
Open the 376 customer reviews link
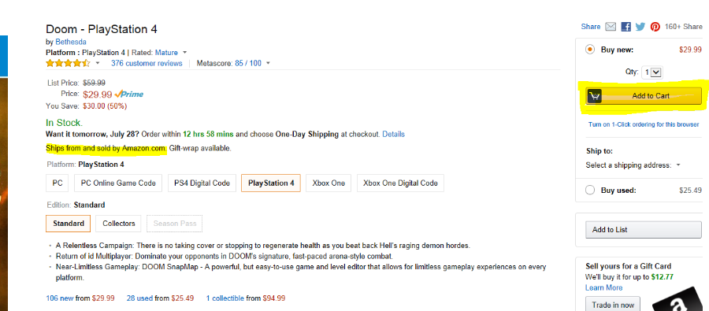tap(147, 63)
